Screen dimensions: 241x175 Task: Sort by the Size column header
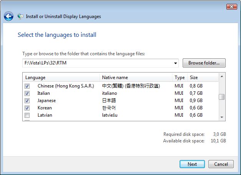pyautogui.click(x=203, y=78)
